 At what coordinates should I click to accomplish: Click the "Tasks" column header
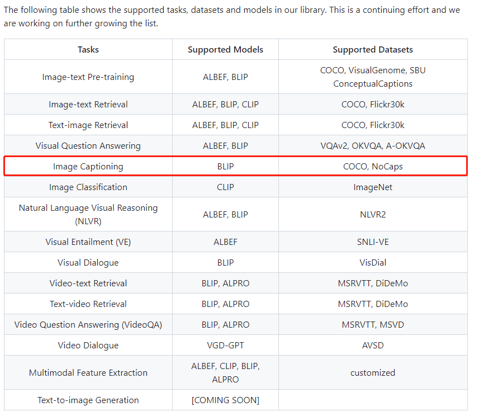[88, 50]
